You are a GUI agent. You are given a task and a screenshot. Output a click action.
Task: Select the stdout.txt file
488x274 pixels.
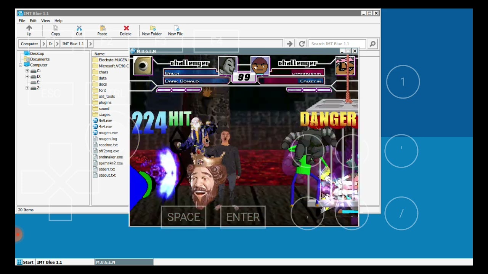pyautogui.click(x=104, y=175)
